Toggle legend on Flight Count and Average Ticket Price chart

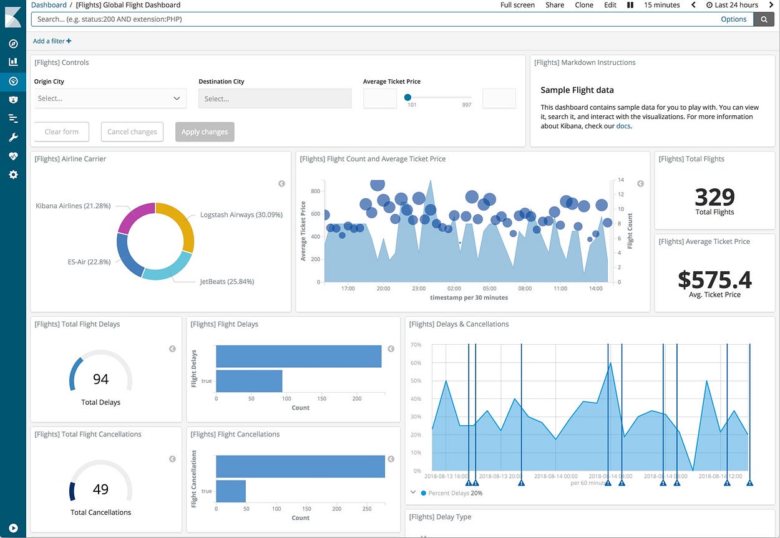click(640, 183)
